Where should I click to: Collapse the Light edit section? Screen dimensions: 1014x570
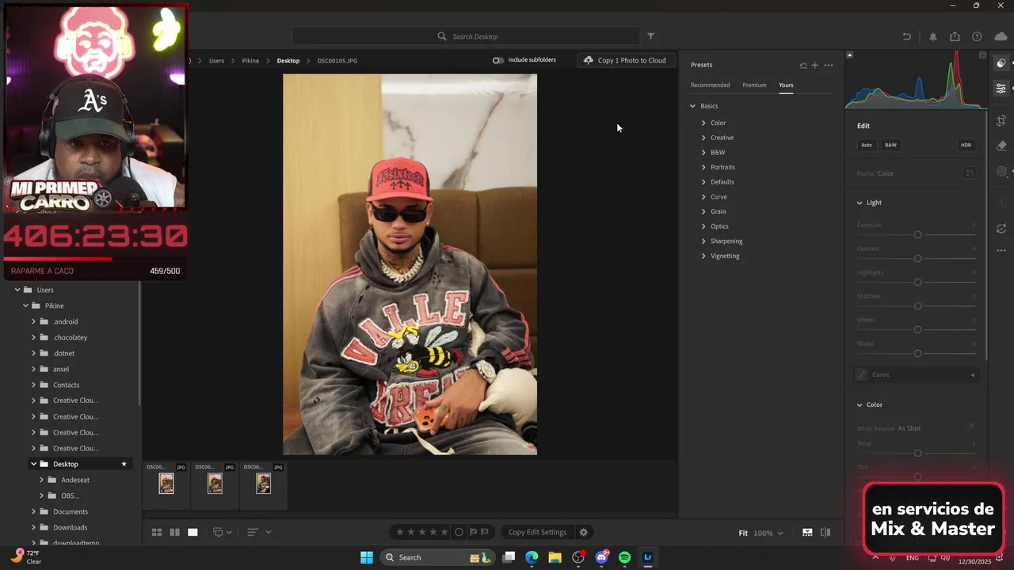[860, 203]
